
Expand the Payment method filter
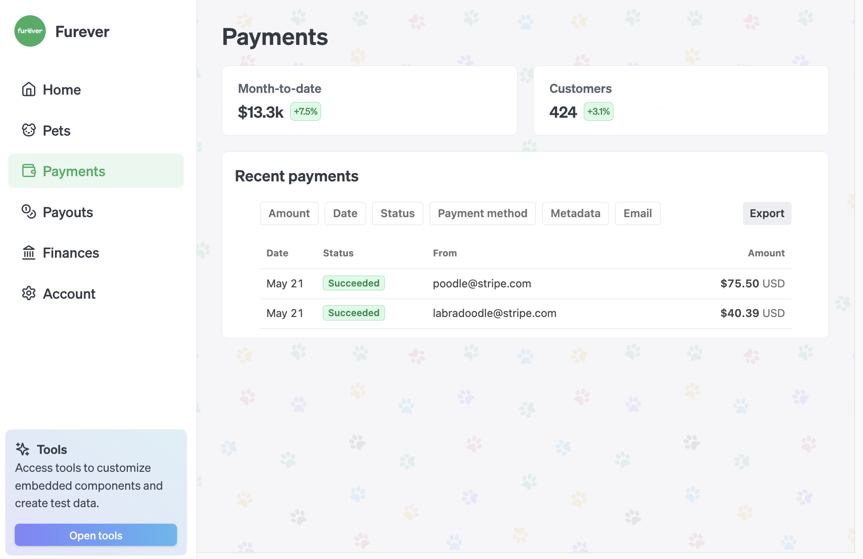(482, 213)
